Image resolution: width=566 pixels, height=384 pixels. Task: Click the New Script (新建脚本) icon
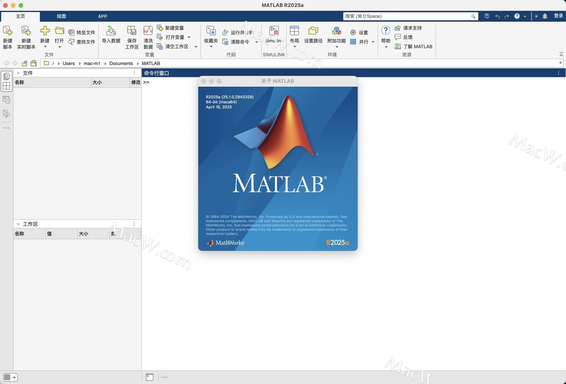point(7,31)
